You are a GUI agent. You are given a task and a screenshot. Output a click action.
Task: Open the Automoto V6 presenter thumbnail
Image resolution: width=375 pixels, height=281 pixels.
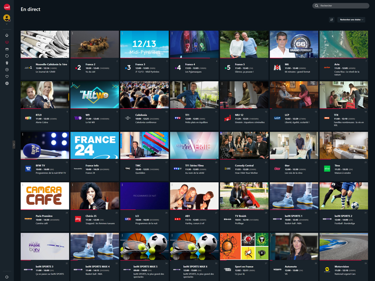294,247
